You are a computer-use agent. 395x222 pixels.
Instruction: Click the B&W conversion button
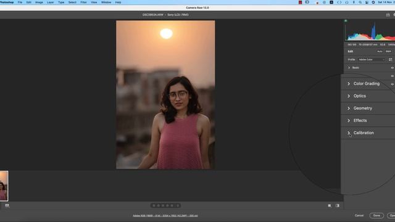(388, 51)
